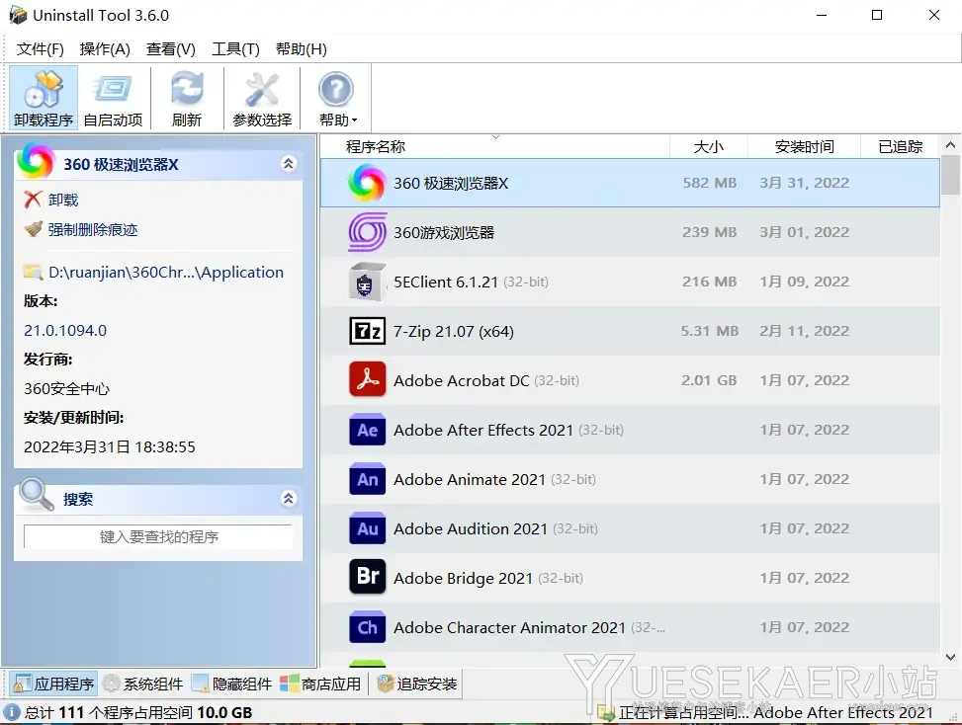Image resolution: width=962 pixels, height=725 pixels.
Task: Click the An Adobe Animate icon
Action: pos(367,479)
